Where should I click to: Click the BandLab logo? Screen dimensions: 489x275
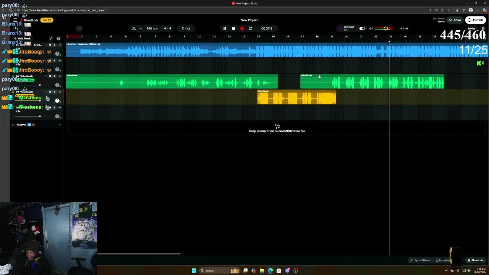click(29, 20)
